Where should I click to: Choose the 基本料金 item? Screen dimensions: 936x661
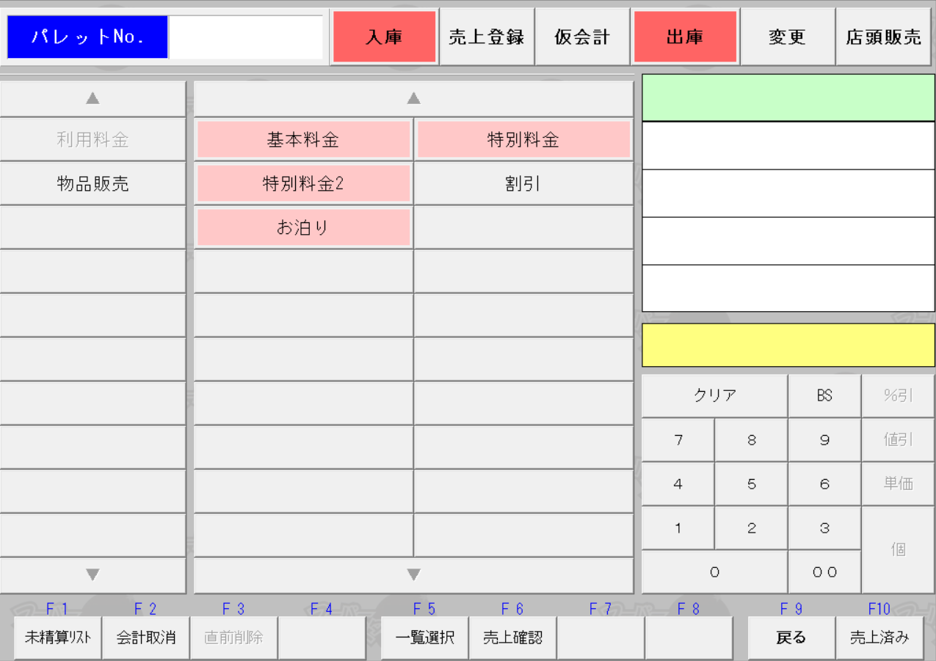[303, 139]
